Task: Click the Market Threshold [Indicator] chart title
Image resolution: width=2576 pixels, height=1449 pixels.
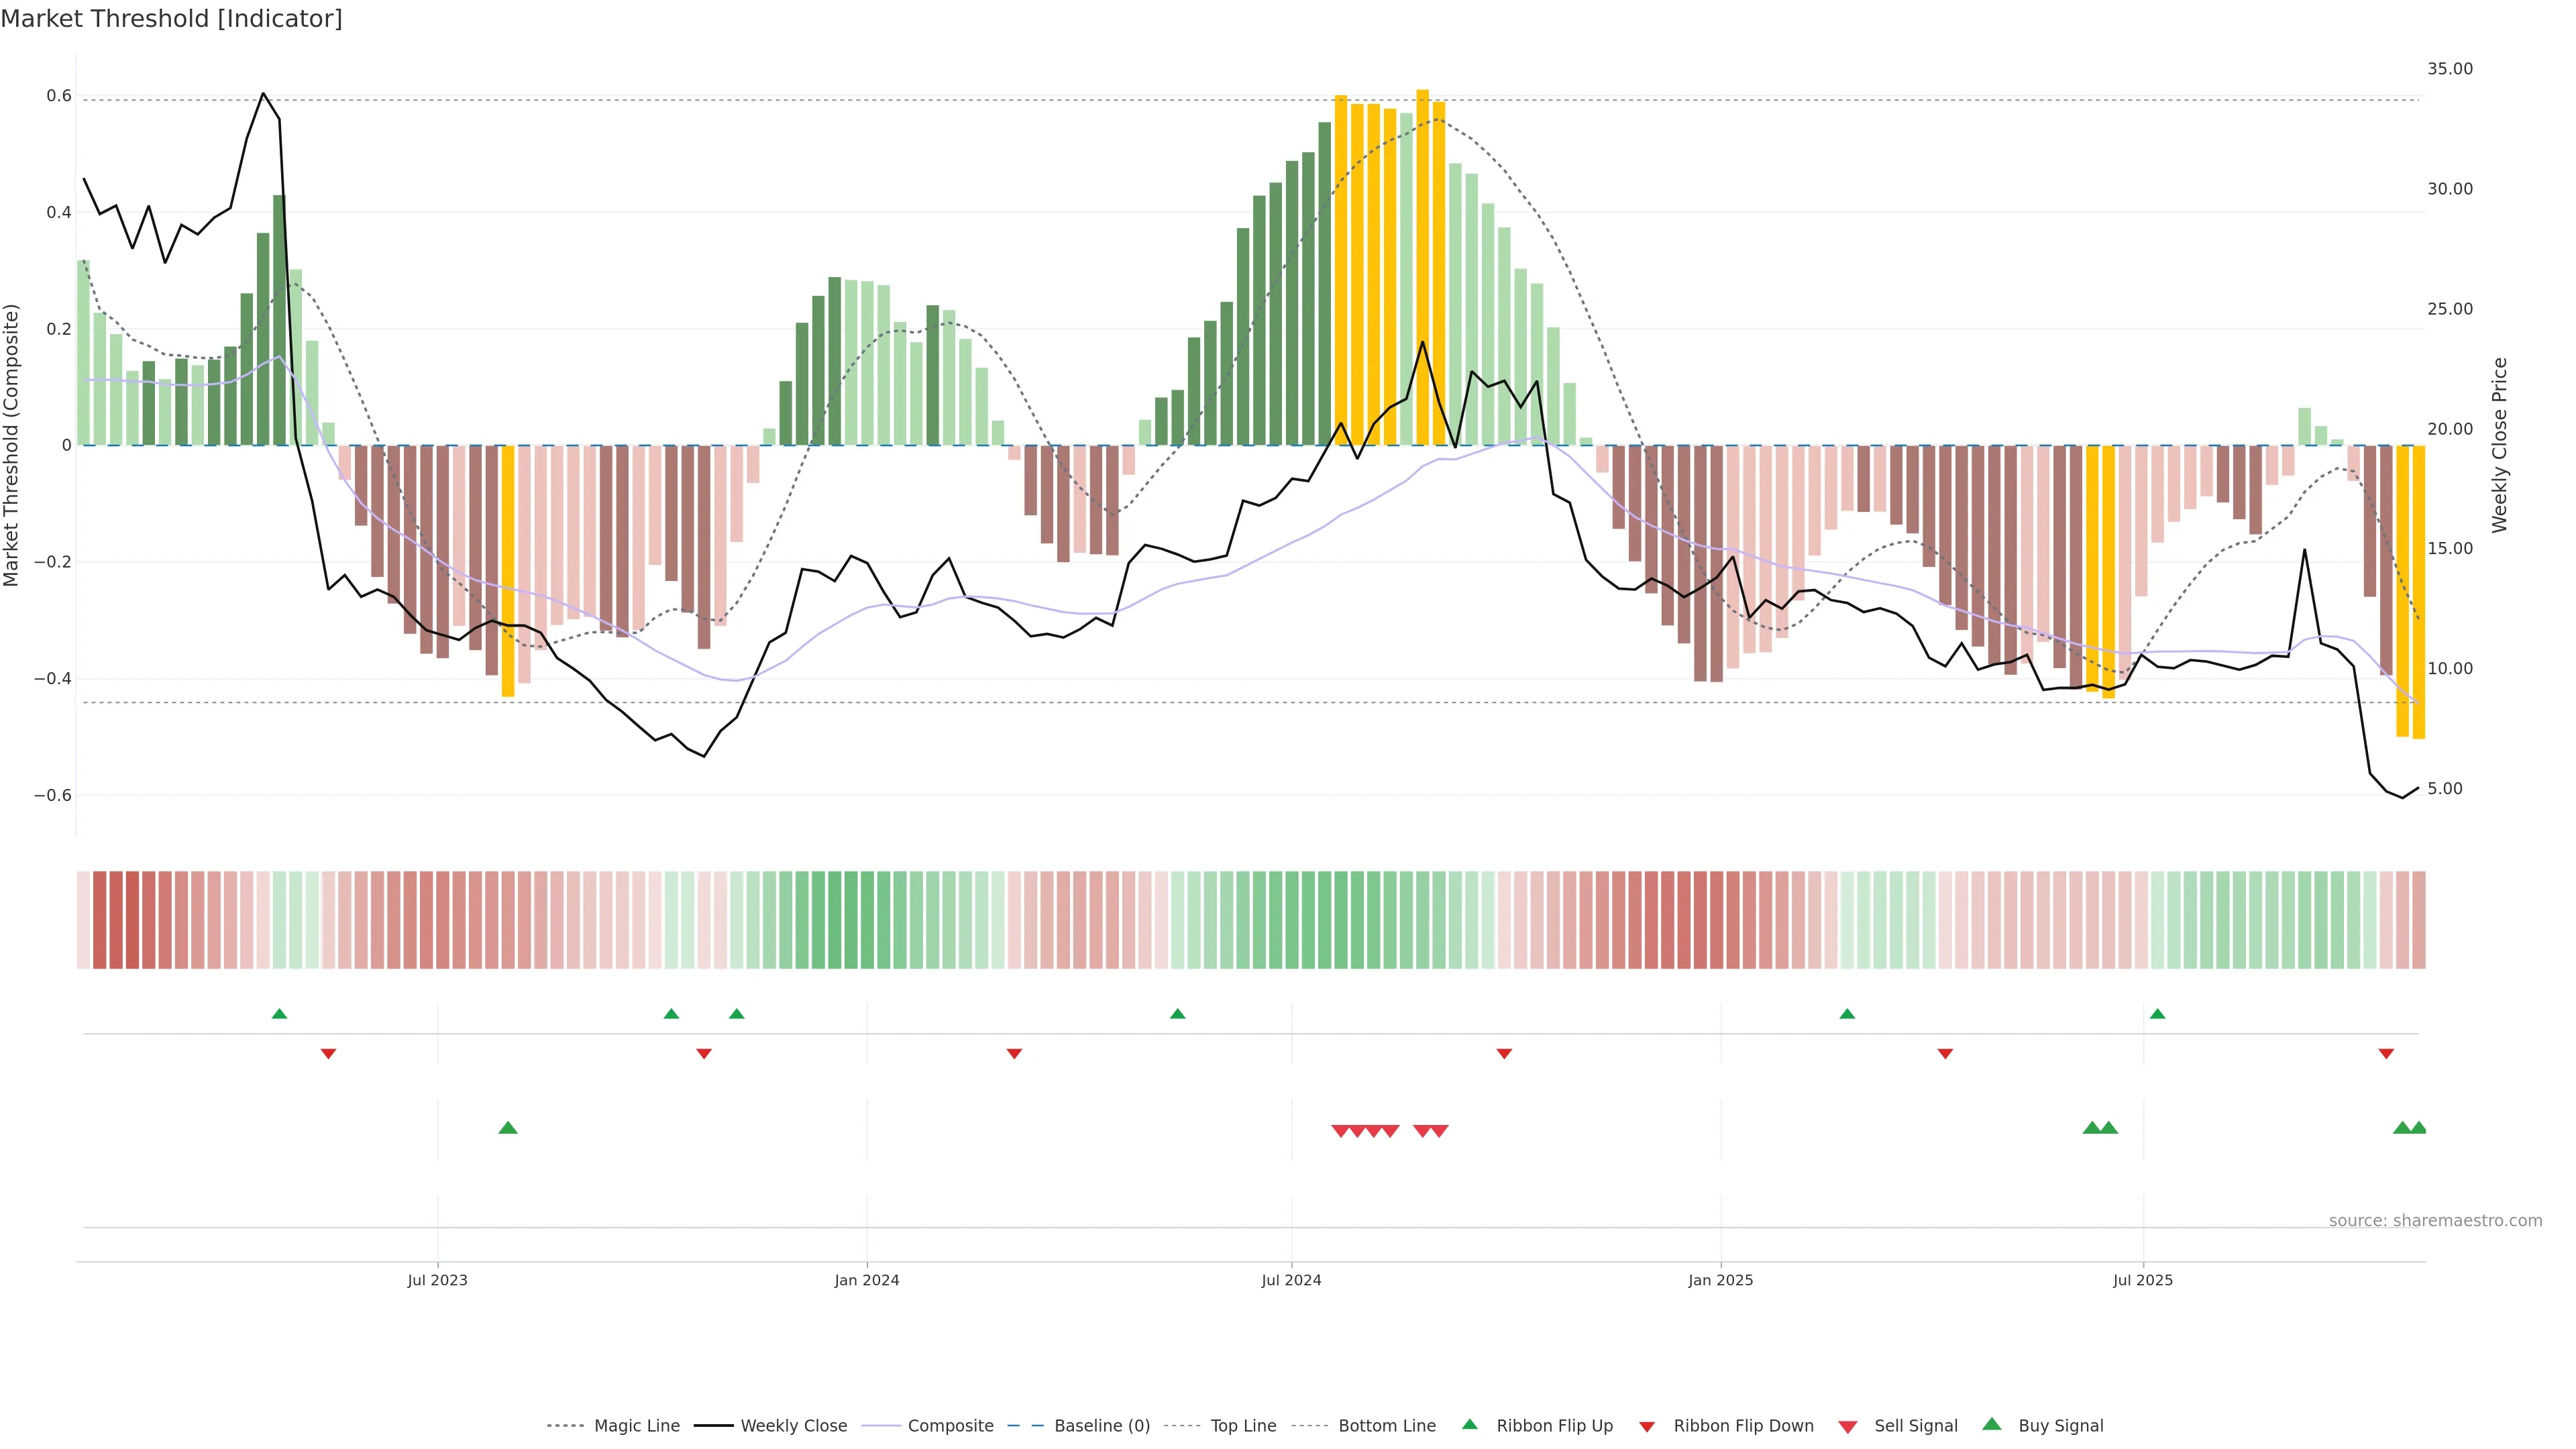Action: pyautogui.click(x=172, y=19)
